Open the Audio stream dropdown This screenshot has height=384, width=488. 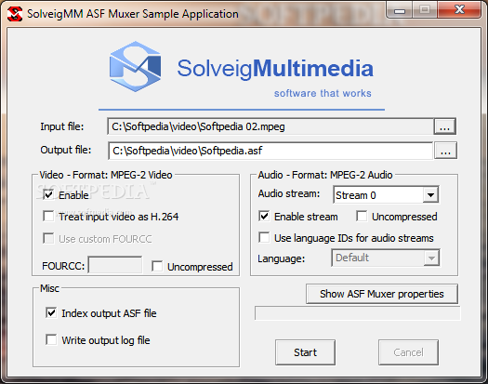[x=430, y=195]
